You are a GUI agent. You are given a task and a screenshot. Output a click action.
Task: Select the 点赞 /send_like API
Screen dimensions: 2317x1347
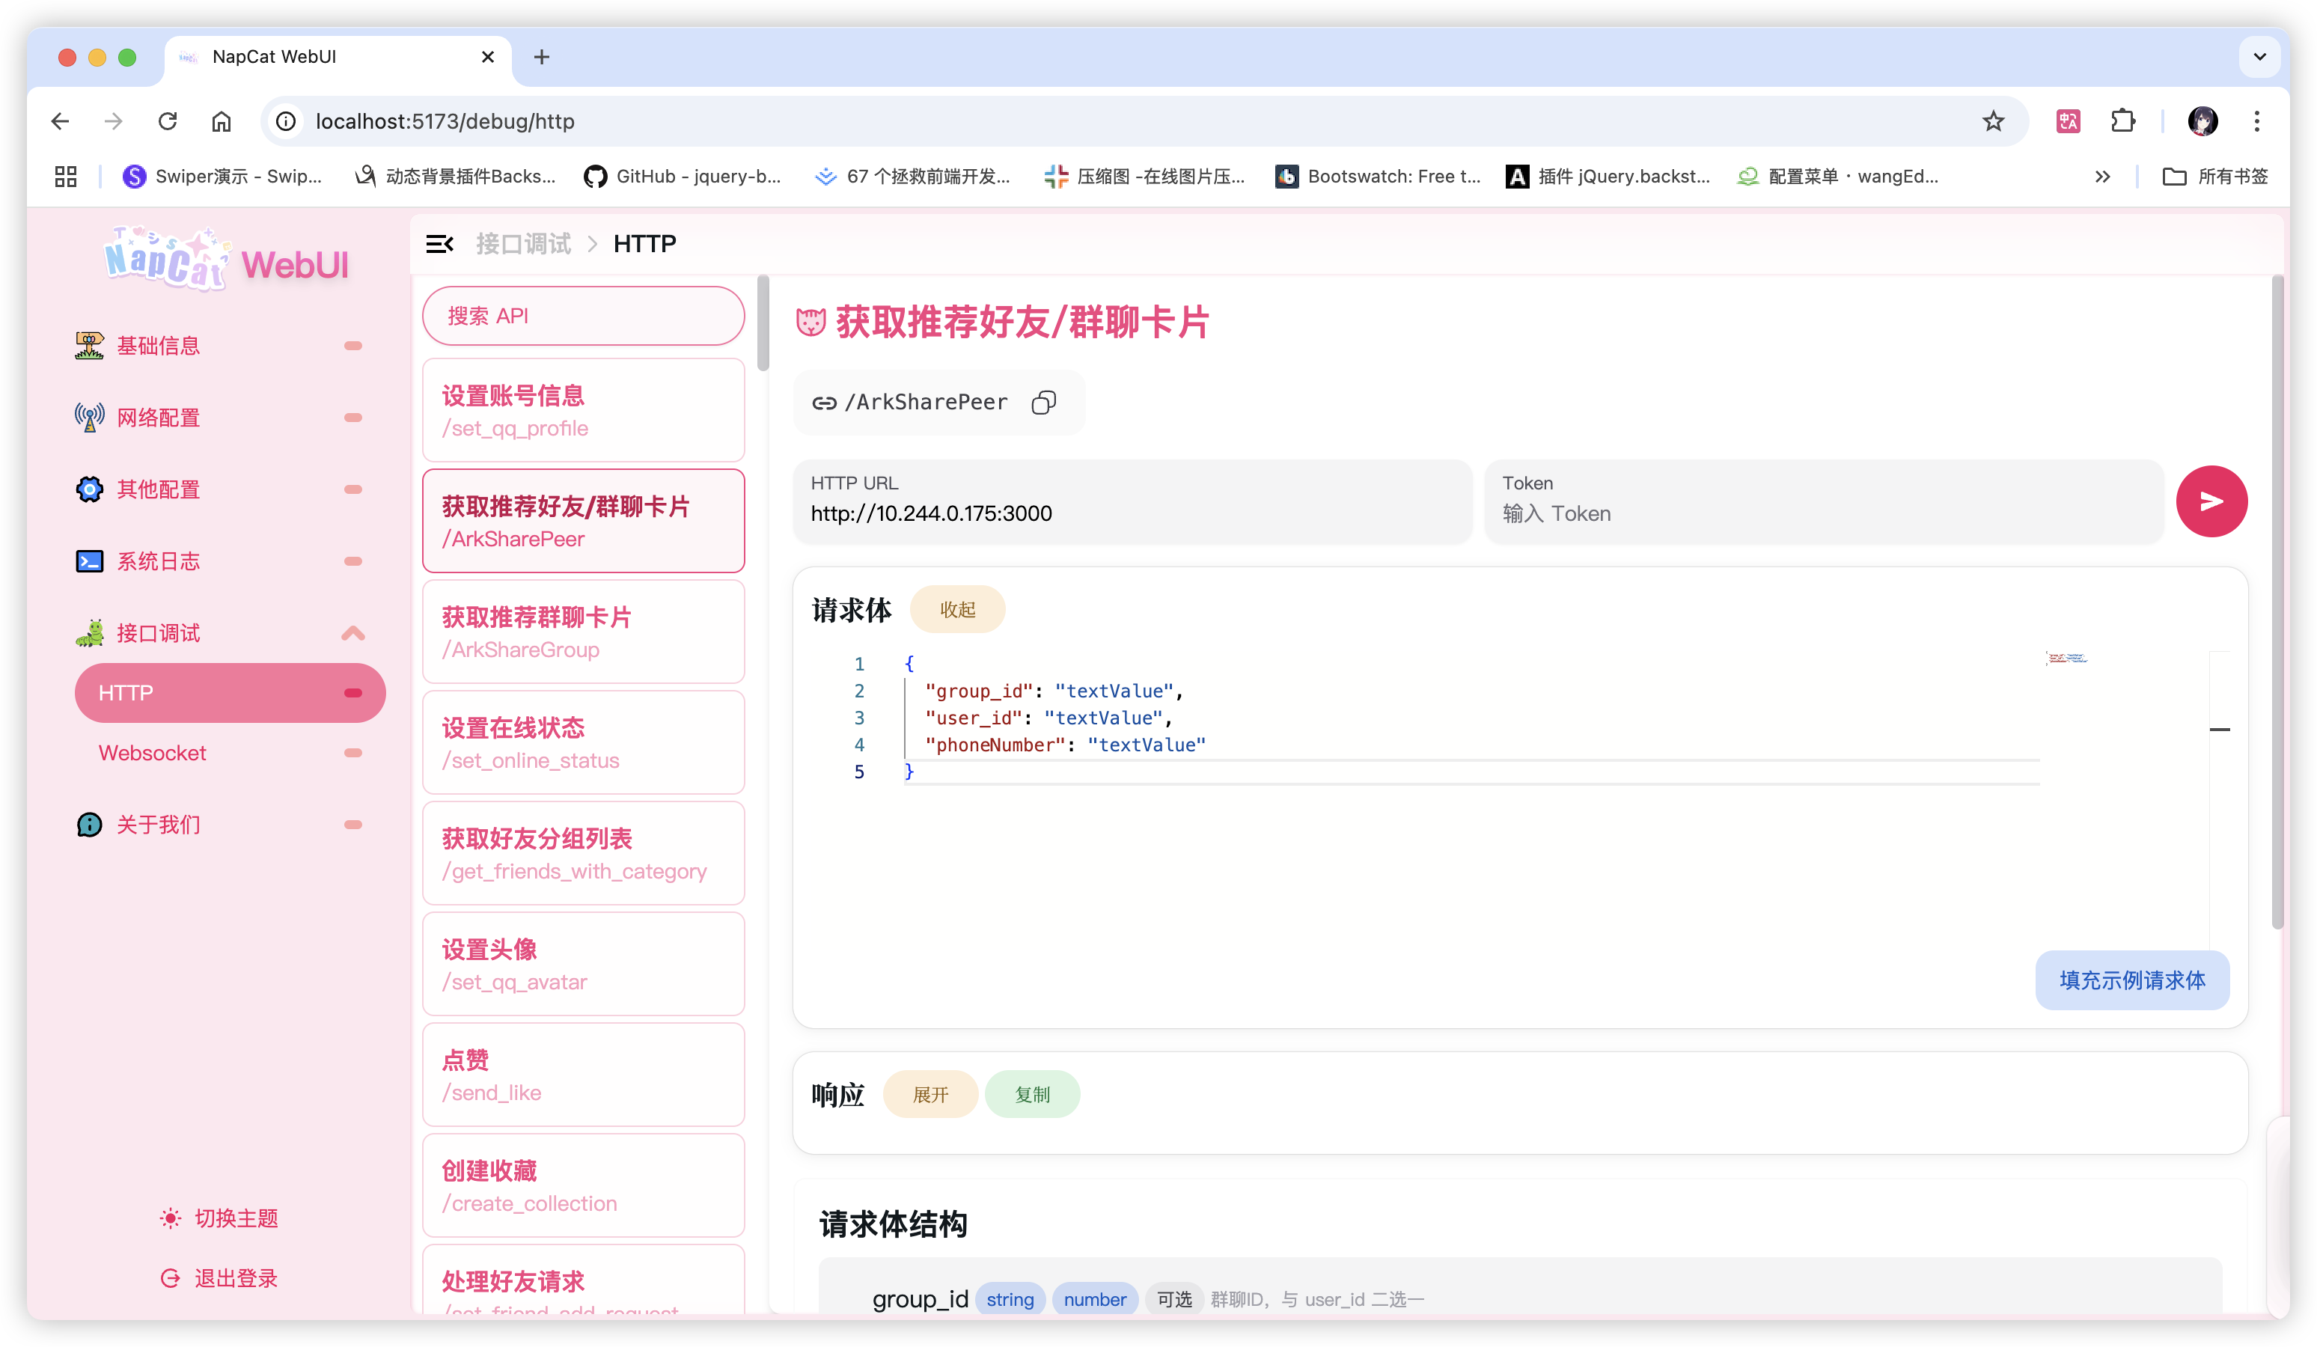pyautogui.click(x=583, y=1075)
